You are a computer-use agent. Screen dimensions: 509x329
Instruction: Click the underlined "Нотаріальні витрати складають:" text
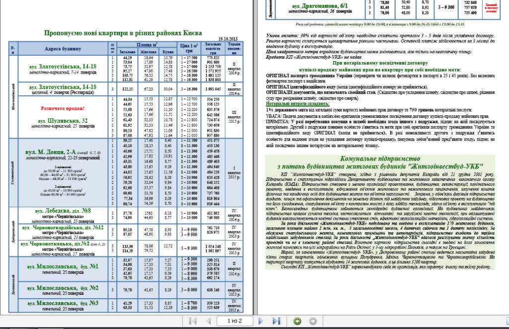pyautogui.click(x=298, y=104)
